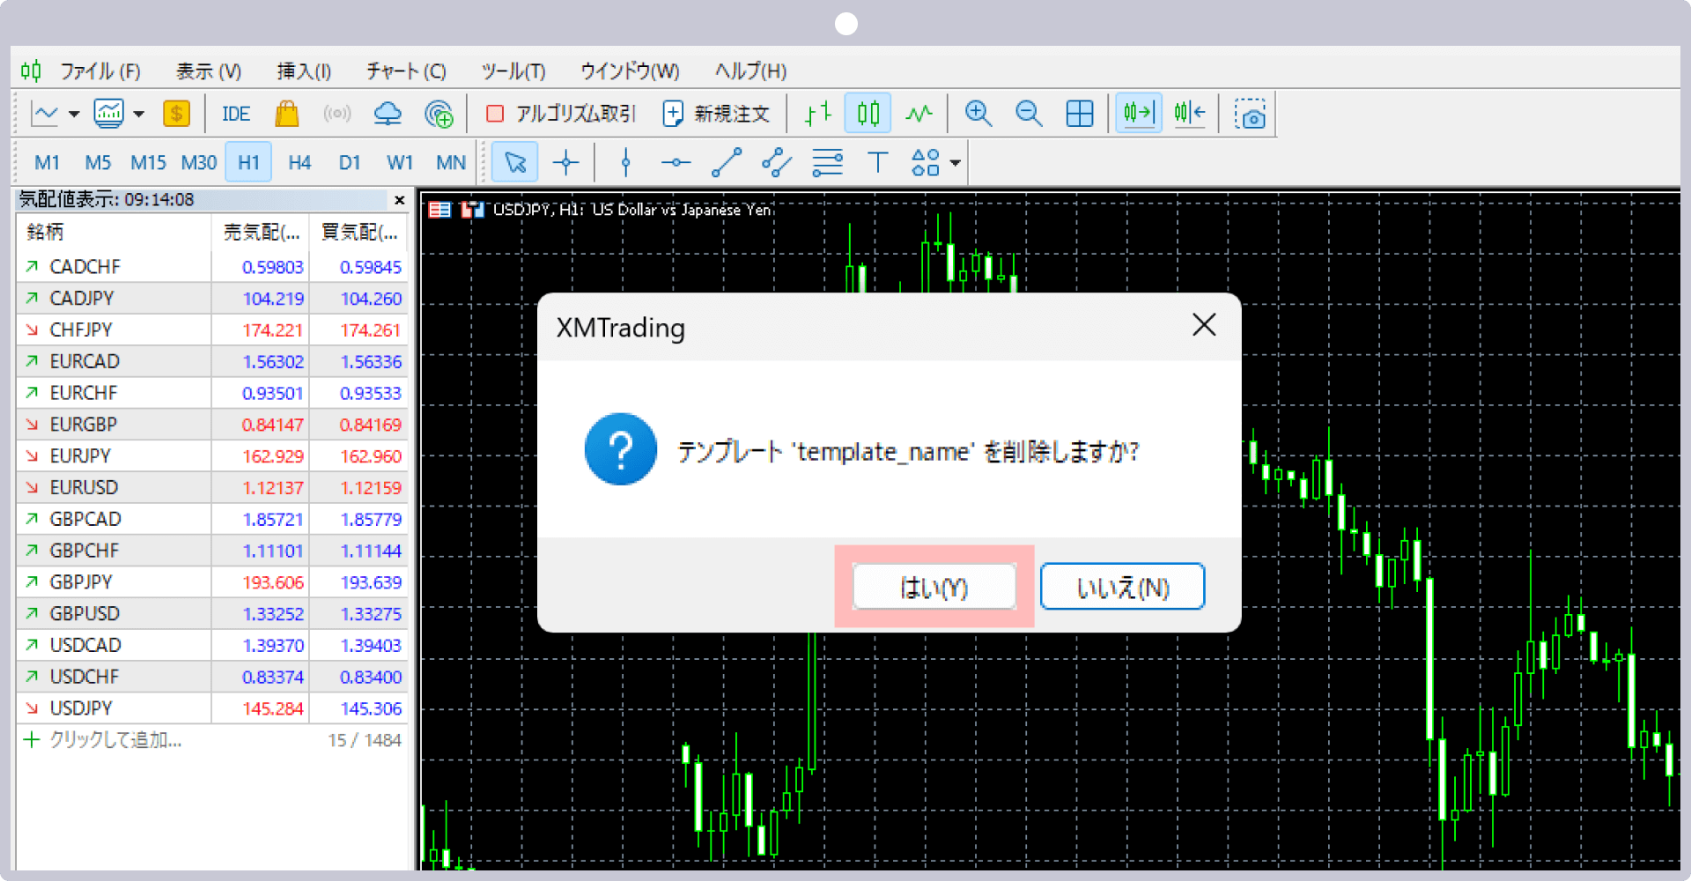Viewport: 1691px width, 881px height.
Task: Select the trendline drawing tool
Action: 727,162
